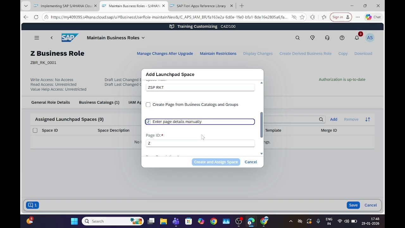Reload the browser page
The width and height of the screenshot is (405, 228).
coord(36,17)
